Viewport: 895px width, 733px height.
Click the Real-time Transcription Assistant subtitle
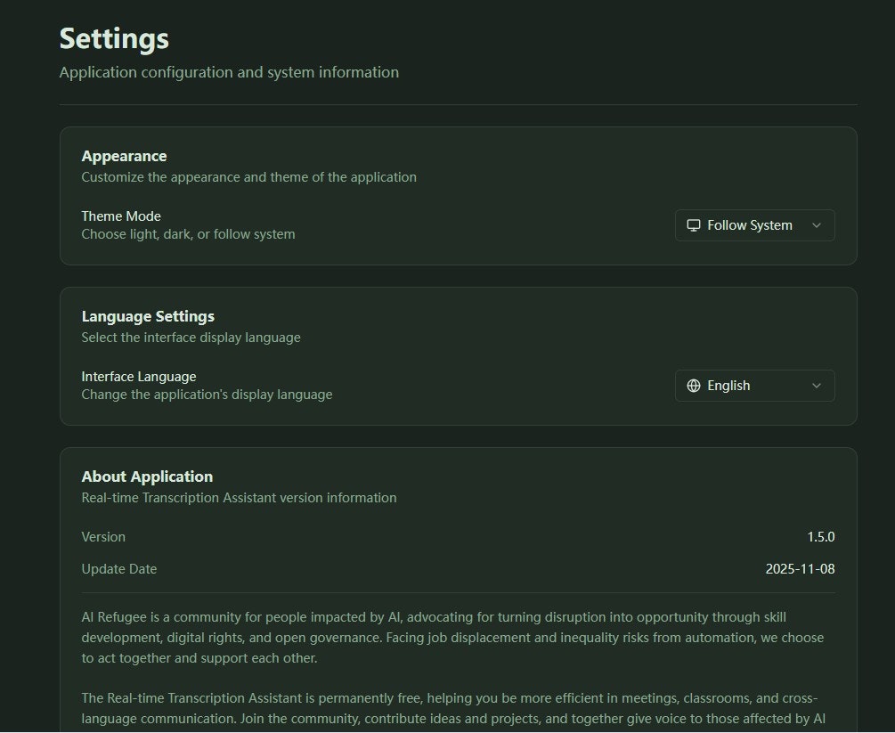(x=239, y=498)
